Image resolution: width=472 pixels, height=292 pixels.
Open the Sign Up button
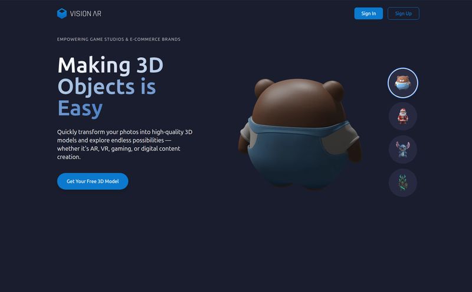tap(404, 14)
